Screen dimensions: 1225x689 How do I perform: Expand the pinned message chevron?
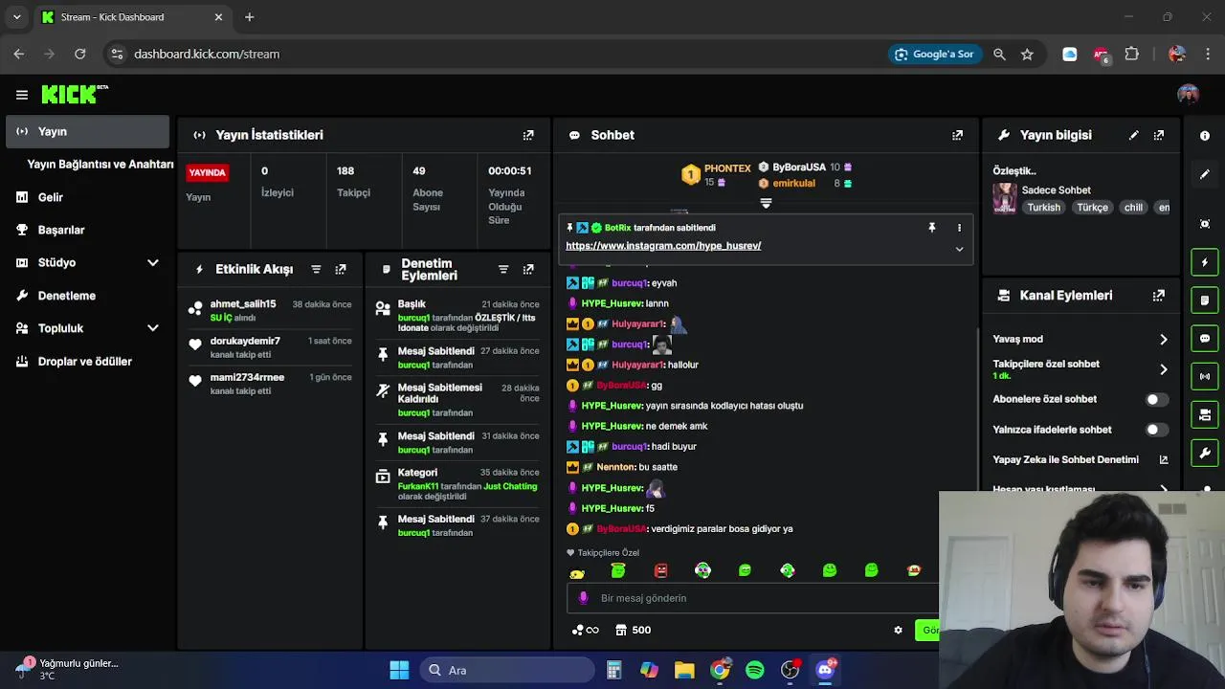point(959,249)
